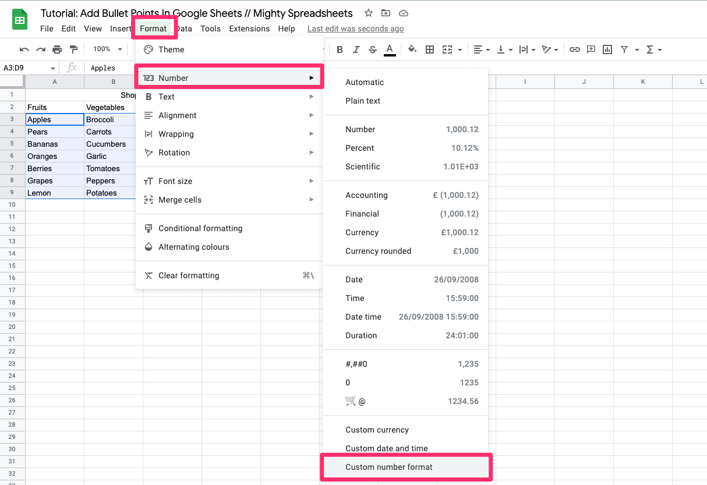Apply strikethrough from the toolbar
The height and width of the screenshot is (485, 707).
(373, 49)
